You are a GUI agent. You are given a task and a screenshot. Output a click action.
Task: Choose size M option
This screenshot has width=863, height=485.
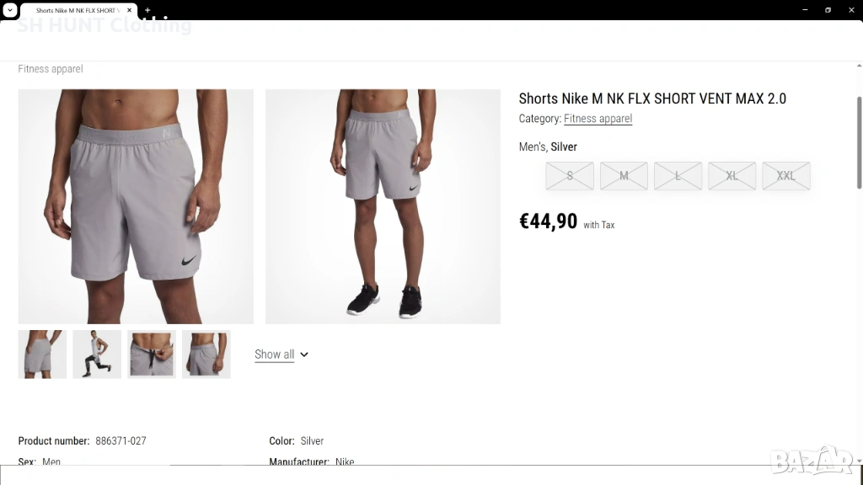624,176
